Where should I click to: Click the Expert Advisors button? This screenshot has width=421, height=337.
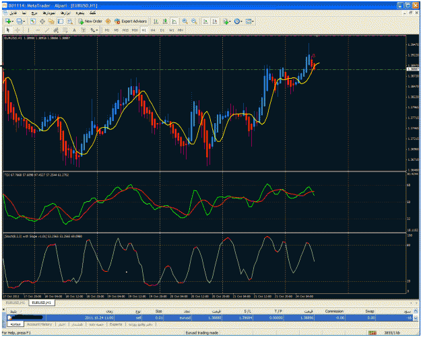coord(131,21)
